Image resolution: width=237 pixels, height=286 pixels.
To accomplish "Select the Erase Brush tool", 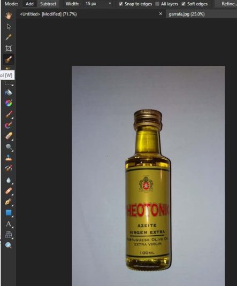I will 9,136.
